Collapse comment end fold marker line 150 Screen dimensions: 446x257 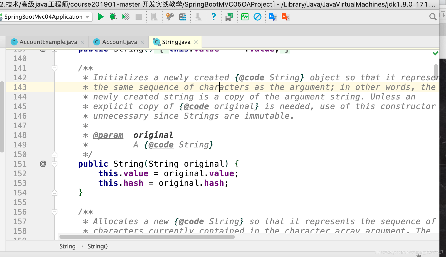click(54, 154)
